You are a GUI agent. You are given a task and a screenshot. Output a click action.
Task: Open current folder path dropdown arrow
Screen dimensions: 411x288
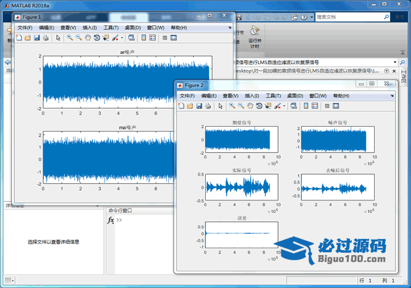pos(395,62)
